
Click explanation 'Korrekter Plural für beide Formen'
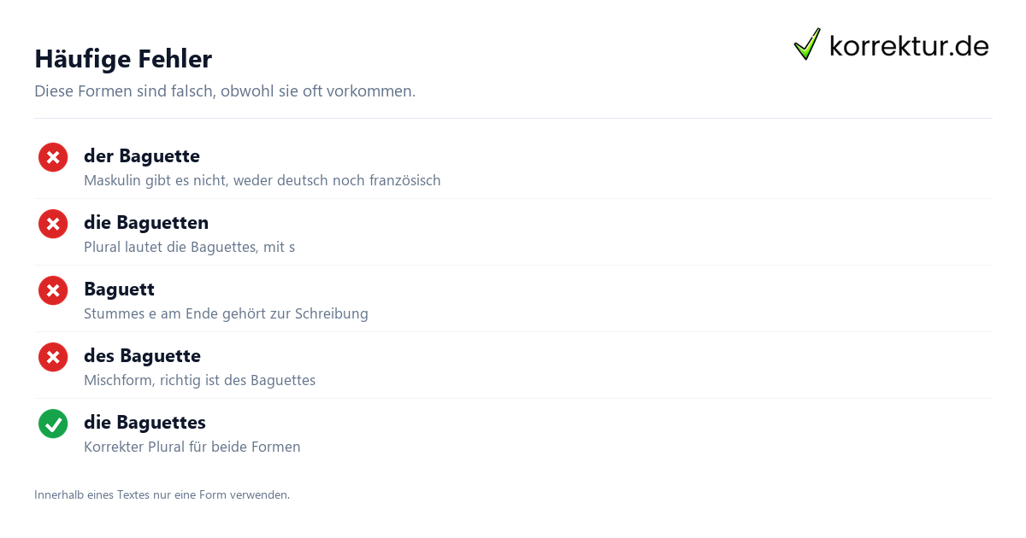pyautogui.click(x=192, y=447)
